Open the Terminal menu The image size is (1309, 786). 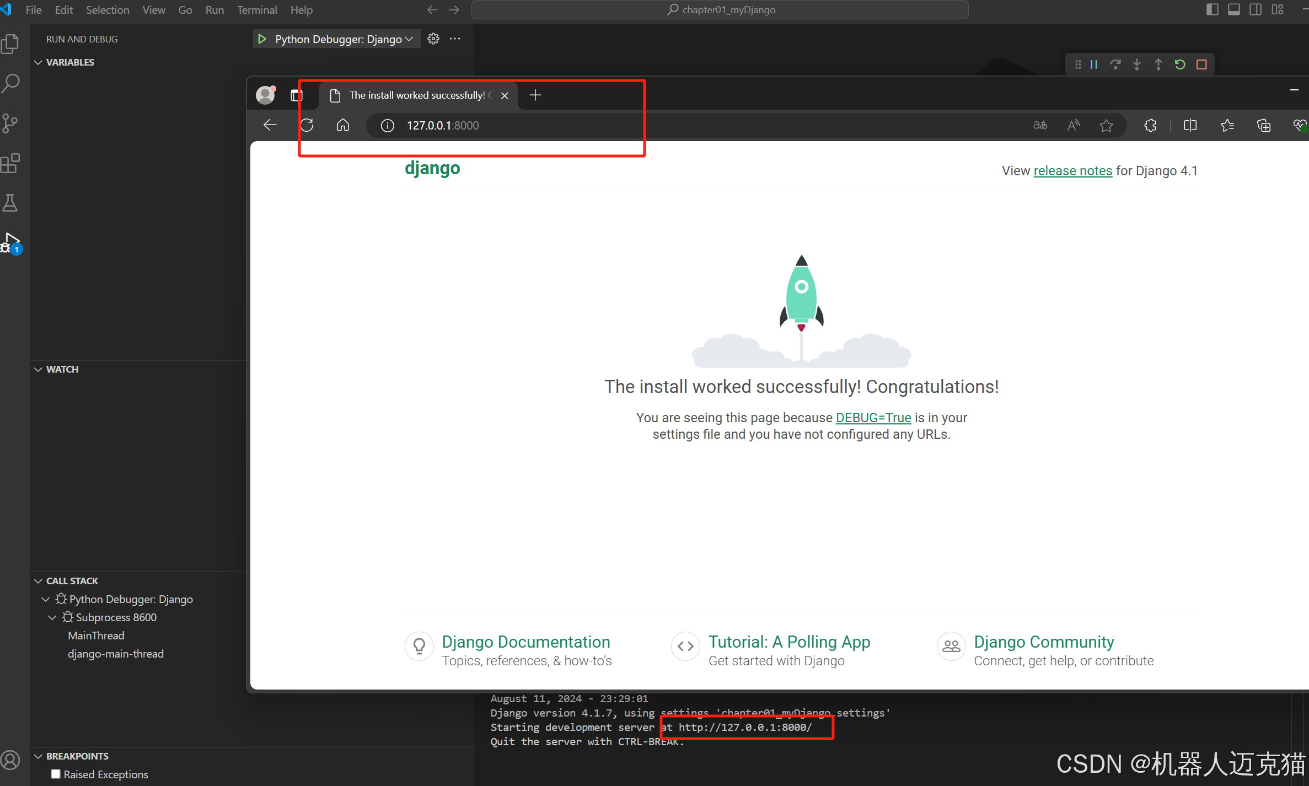point(257,10)
